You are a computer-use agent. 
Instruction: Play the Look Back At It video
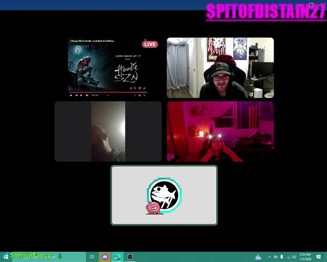coord(71,95)
